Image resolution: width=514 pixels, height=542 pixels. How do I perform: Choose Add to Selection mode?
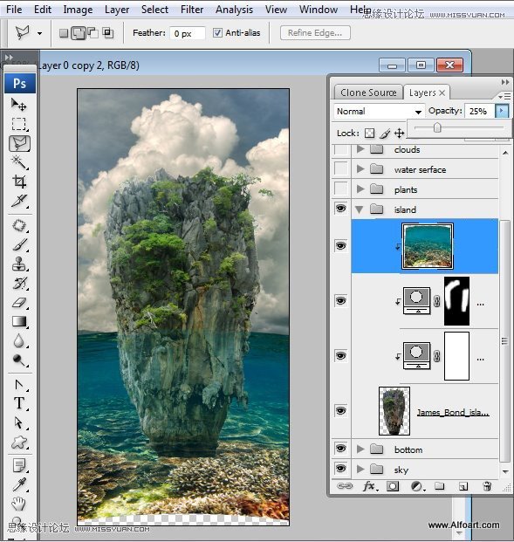(79, 33)
